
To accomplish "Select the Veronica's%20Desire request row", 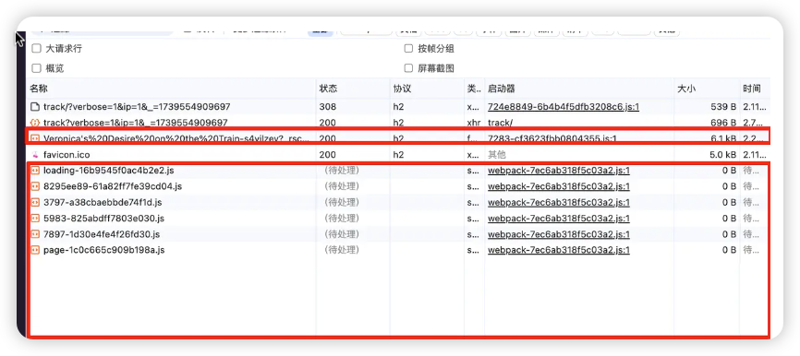I will click(x=398, y=137).
